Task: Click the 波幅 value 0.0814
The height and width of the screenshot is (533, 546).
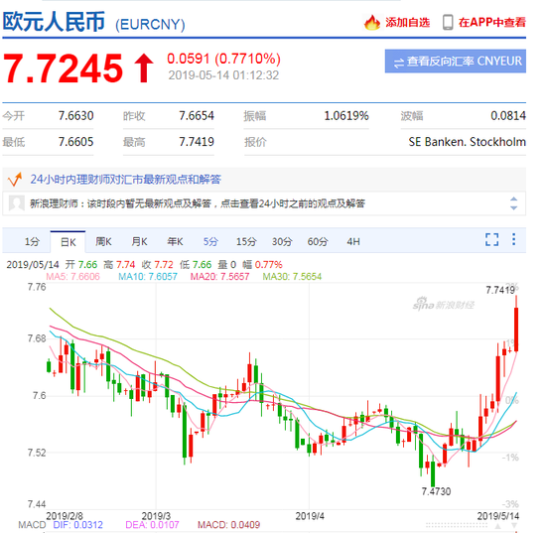Action: [508, 115]
